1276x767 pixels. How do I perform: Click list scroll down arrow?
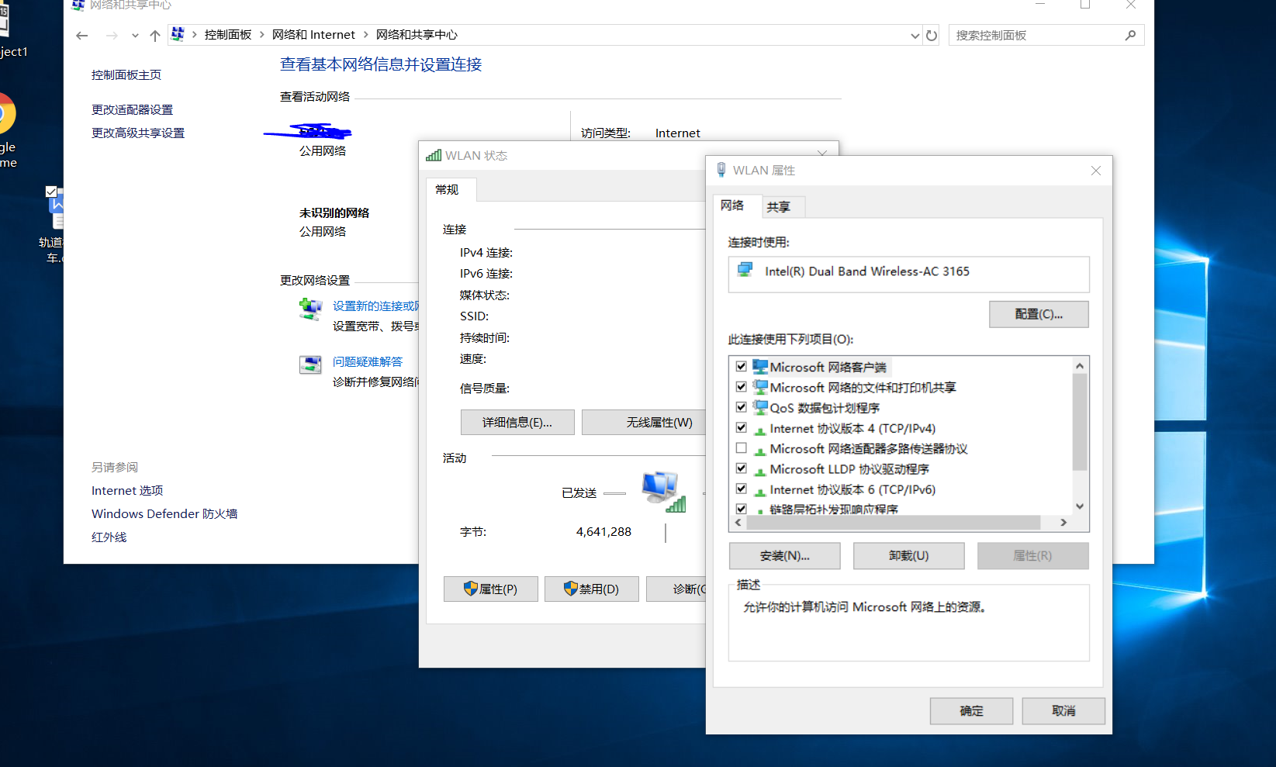click(x=1080, y=506)
